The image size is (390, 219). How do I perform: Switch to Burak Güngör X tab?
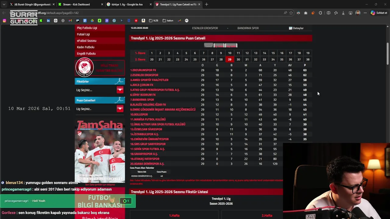click(x=32, y=4)
